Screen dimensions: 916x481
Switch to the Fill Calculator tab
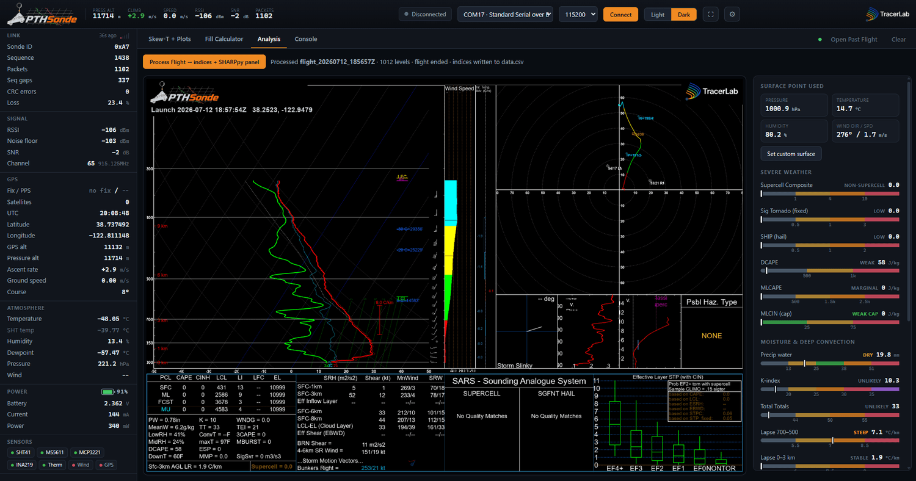pyautogui.click(x=224, y=39)
